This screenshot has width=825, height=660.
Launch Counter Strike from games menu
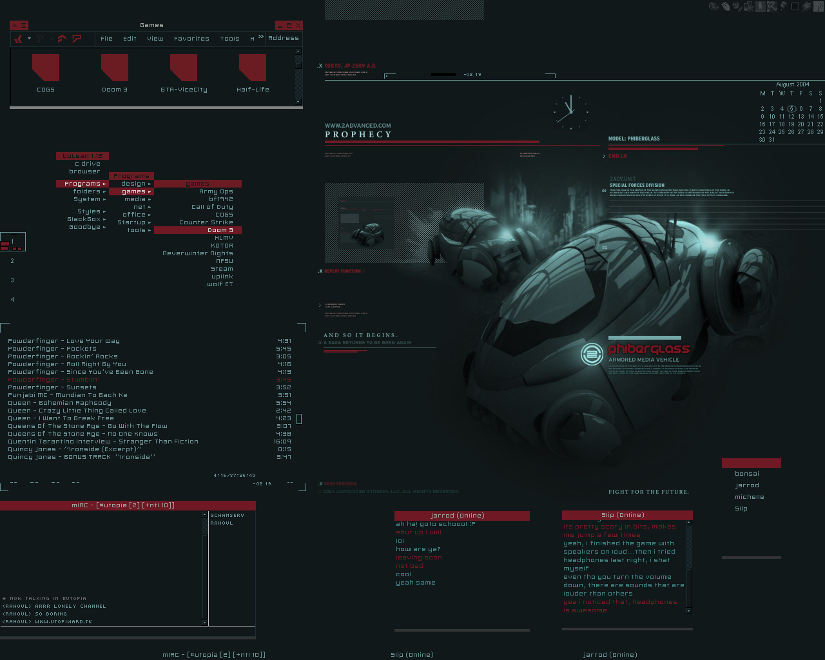point(198,222)
